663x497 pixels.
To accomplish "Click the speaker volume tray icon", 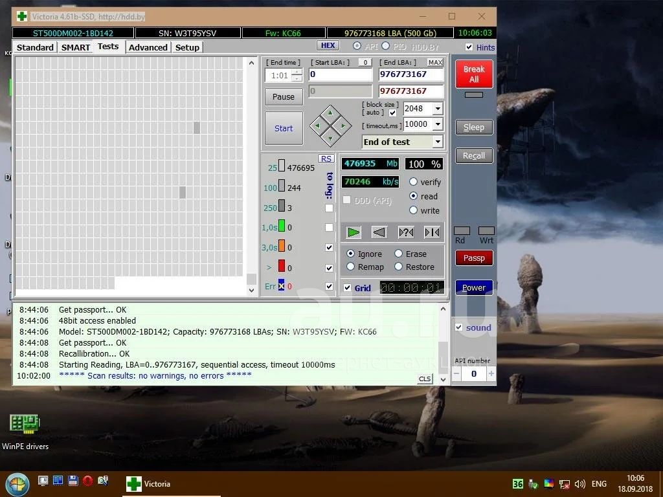I will pos(579,484).
